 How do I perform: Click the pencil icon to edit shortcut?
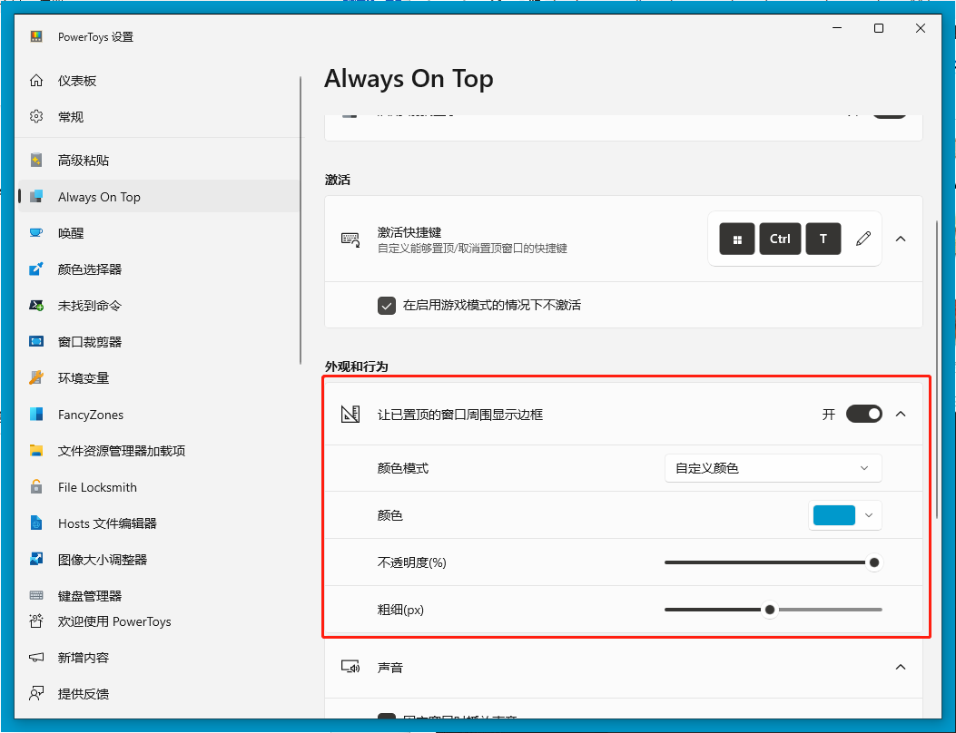(863, 239)
